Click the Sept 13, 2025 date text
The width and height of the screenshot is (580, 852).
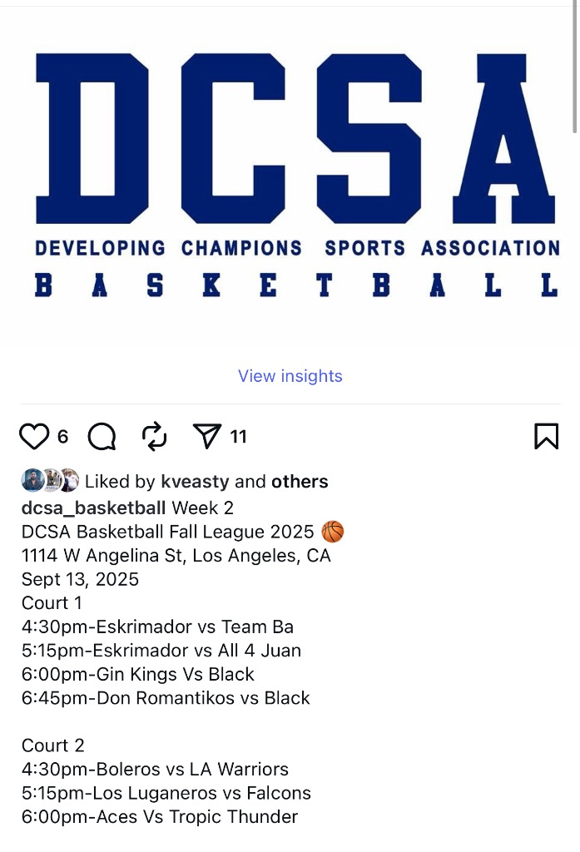tap(80, 579)
